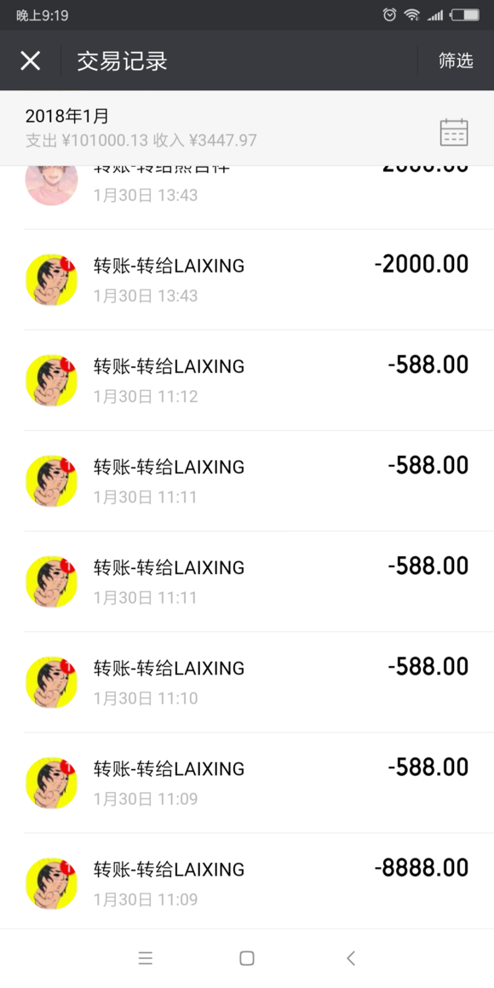494x988 pixels.
Task: Tap the Android back arrow button
Action: point(351,958)
